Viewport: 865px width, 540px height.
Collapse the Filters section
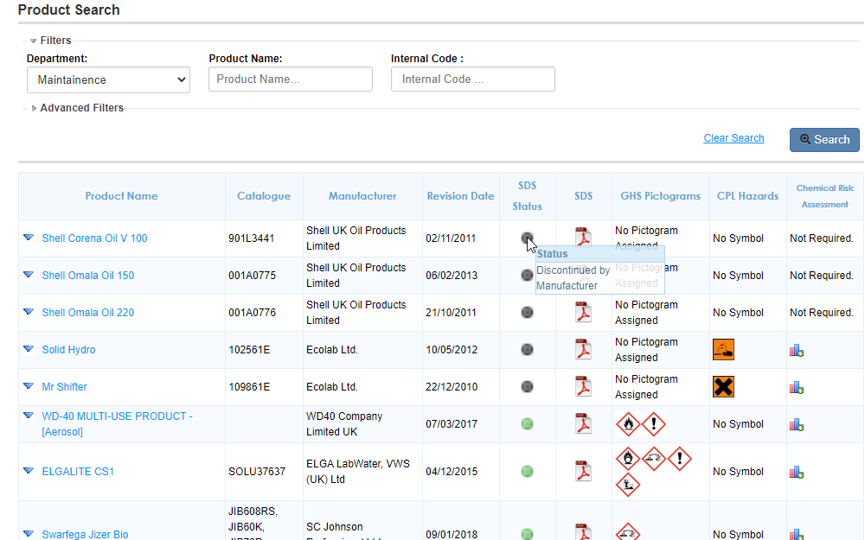coord(33,41)
